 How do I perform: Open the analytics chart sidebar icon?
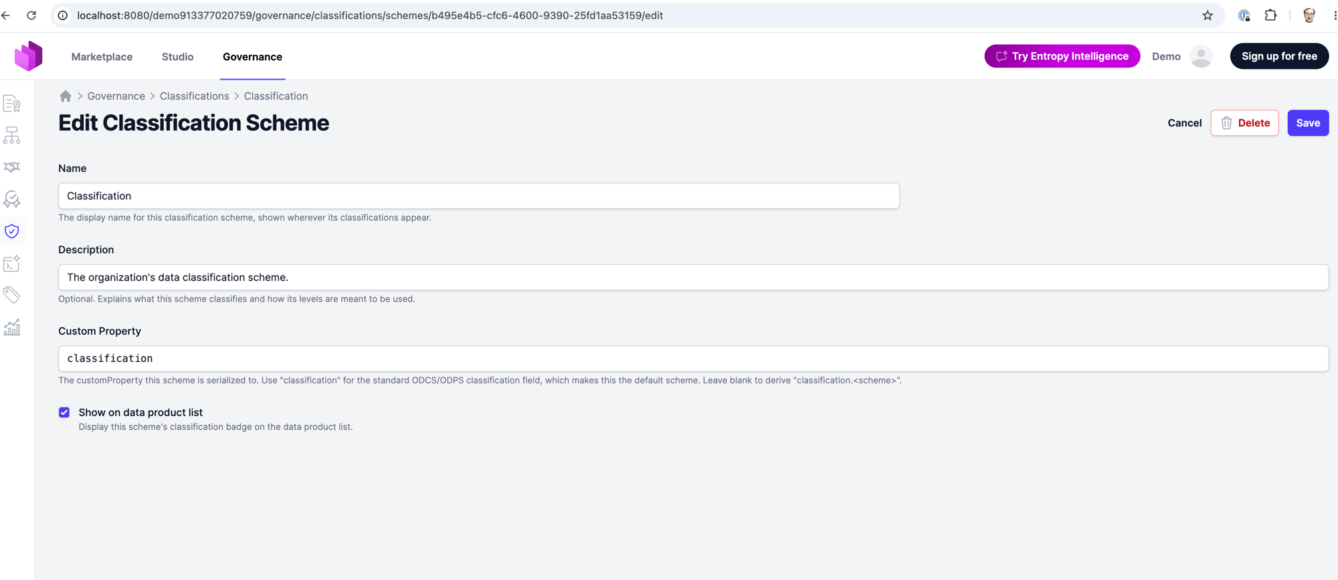[x=12, y=327]
